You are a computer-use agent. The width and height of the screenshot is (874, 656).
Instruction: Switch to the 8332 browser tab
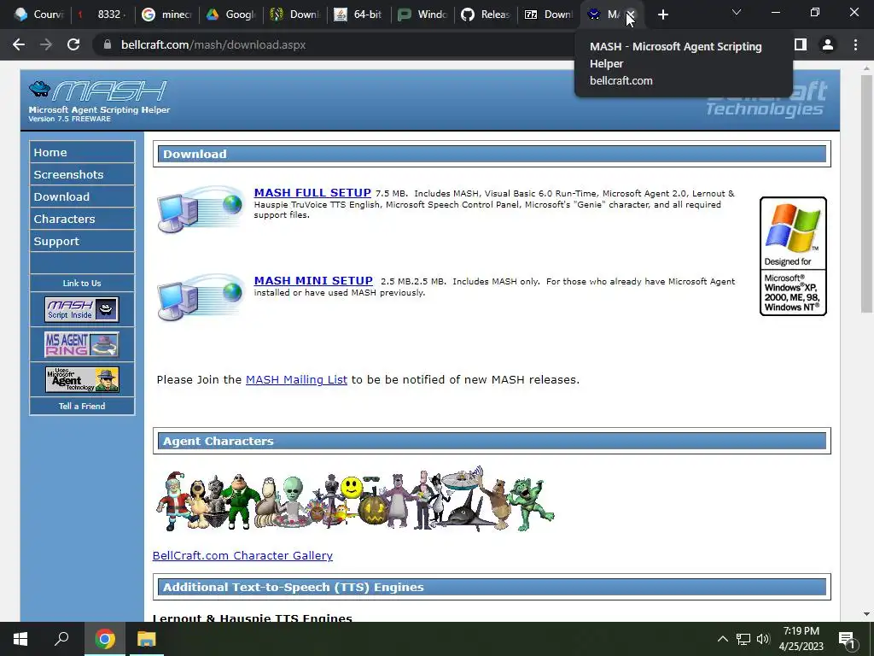pyautogui.click(x=102, y=15)
